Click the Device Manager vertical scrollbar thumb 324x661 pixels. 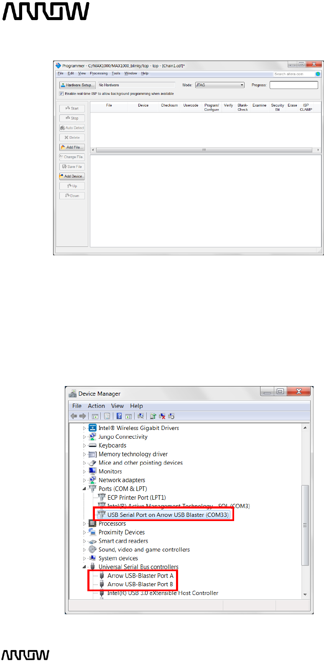pos(305,525)
